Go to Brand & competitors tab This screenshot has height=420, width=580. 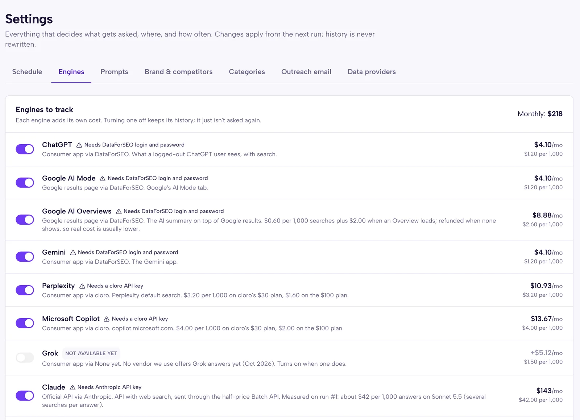(x=178, y=72)
